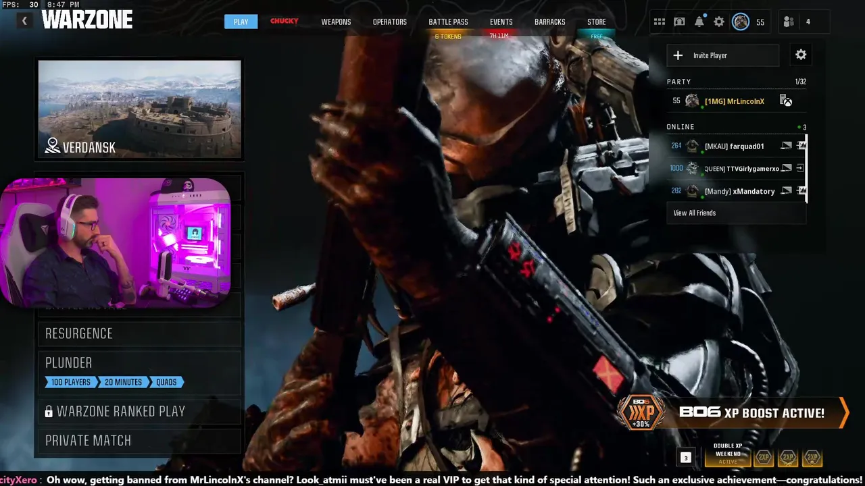
Task: Click farquad01's avatar emblem
Action: pyautogui.click(x=692, y=146)
